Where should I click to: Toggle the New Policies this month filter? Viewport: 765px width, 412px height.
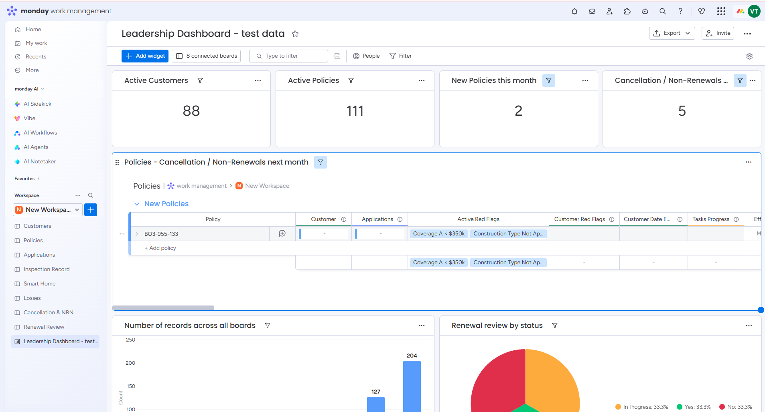[549, 80]
